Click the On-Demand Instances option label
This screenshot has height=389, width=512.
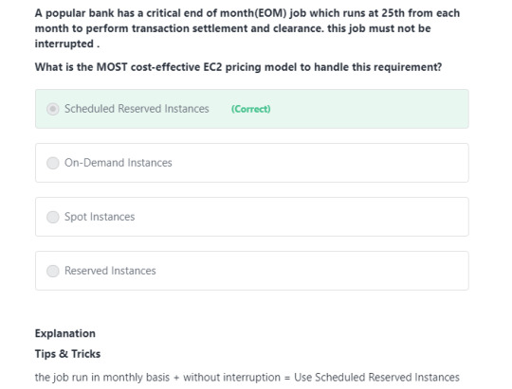[119, 163]
